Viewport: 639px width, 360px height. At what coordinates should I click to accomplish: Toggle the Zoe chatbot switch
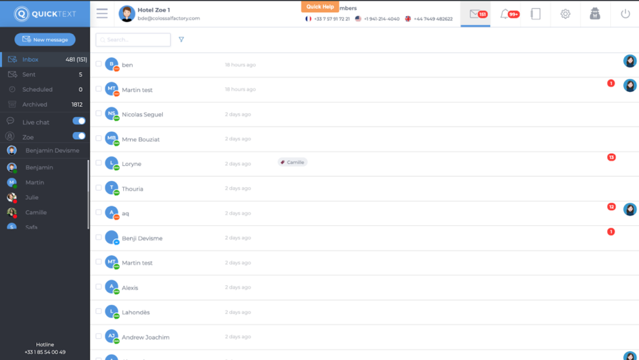point(79,136)
